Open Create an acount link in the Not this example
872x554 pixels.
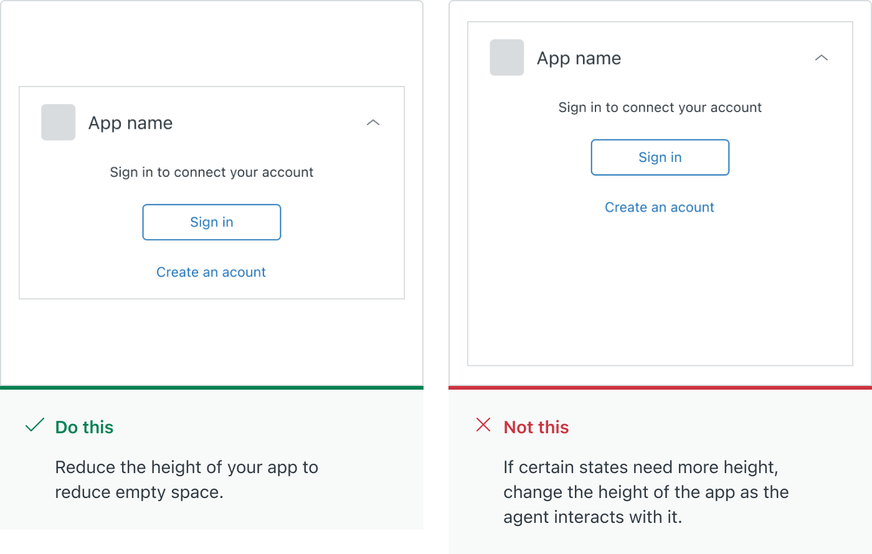coord(660,207)
